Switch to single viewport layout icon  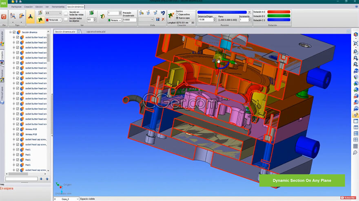pos(356,121)
